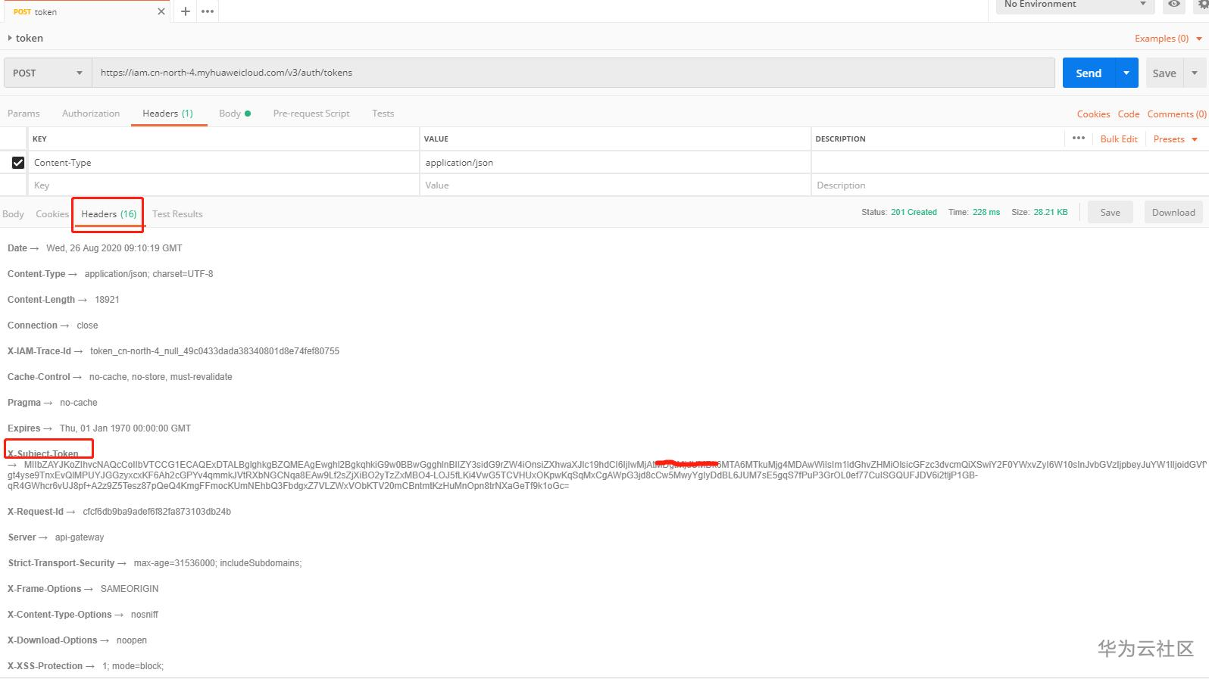
Task: Save the response with Save beside Download
Action: (1111, 213)
